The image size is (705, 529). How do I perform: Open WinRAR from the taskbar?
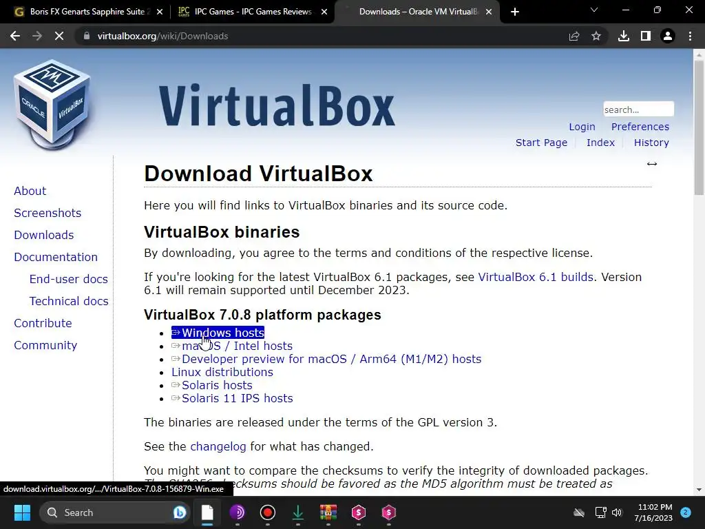(x=328, y=512)
